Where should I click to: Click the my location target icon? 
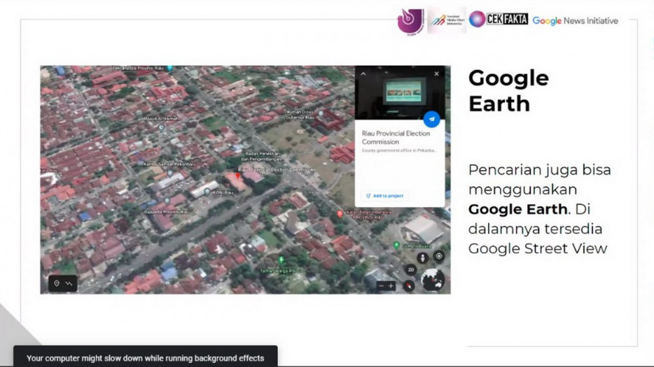(439, 256)
